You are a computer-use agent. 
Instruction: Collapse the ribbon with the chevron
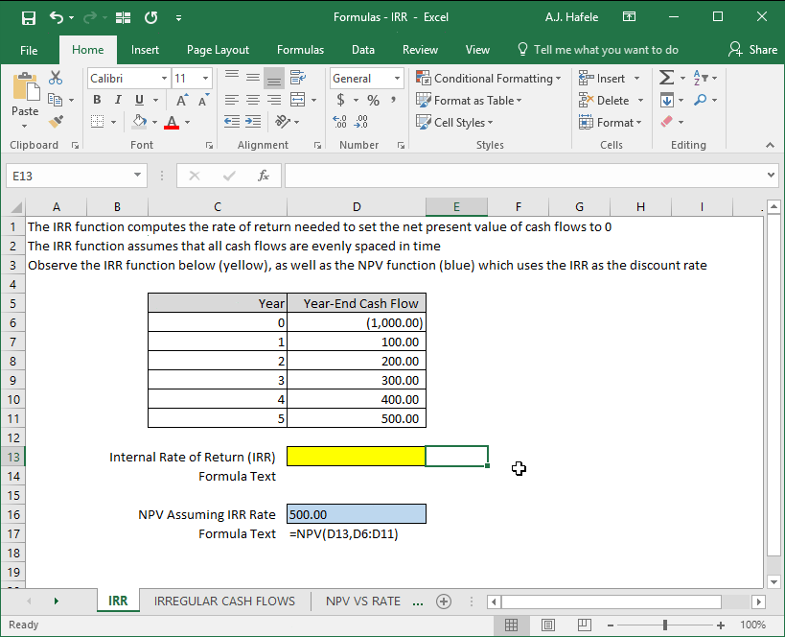click(770, 145)
